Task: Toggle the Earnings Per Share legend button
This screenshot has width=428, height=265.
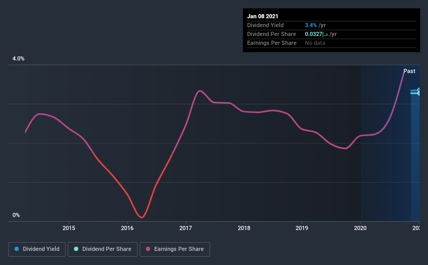Action: click(x=175, y=249)
